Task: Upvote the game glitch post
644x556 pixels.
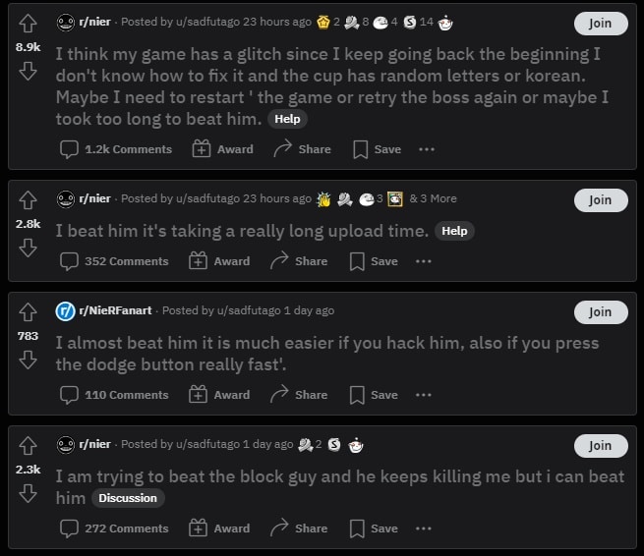Action: 28,23
